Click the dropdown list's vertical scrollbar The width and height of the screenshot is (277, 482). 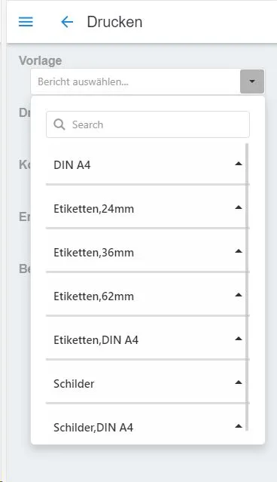[x=247, y=287]
